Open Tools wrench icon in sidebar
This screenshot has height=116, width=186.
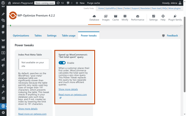(x=3, y=92)
